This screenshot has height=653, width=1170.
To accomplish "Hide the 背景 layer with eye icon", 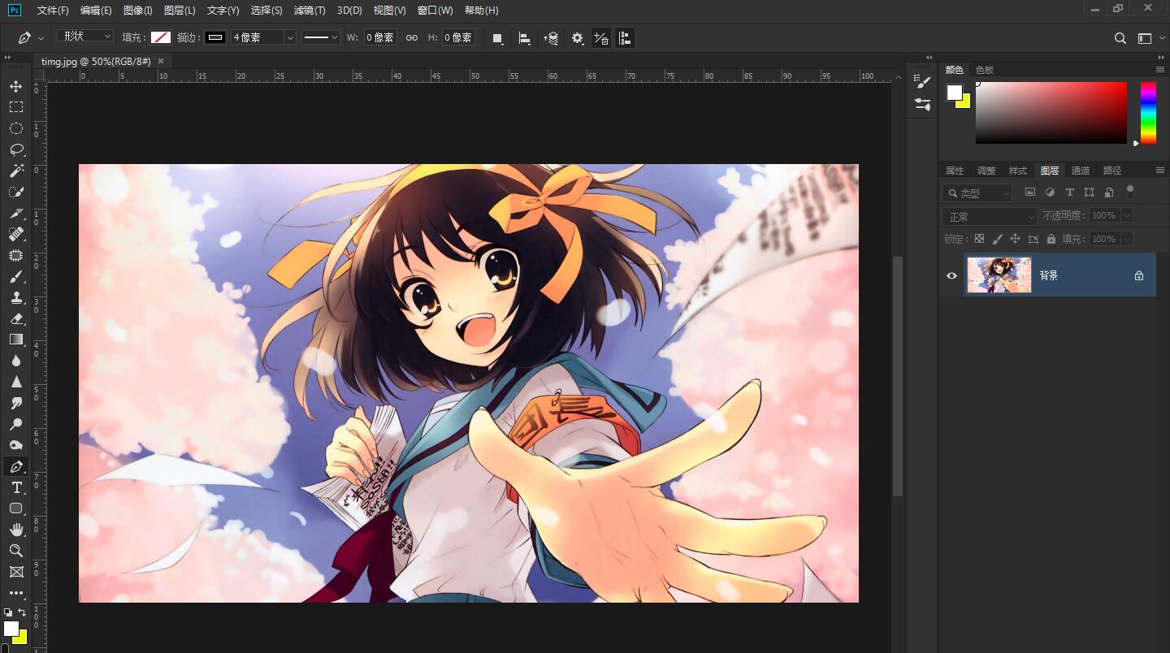I will coord(951,275).
